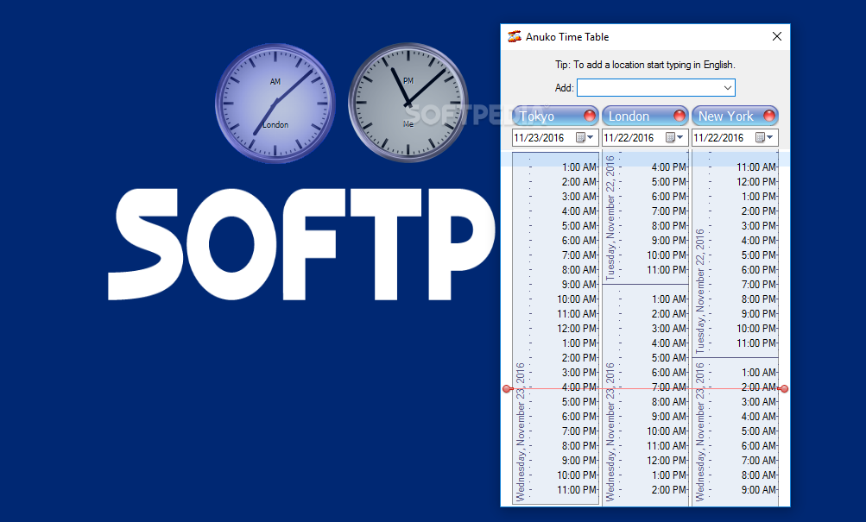The height and width of the screenshot is (522, 866).
Task: Select 12:00 PM in New York column
Action: click(x=756, y=182)
